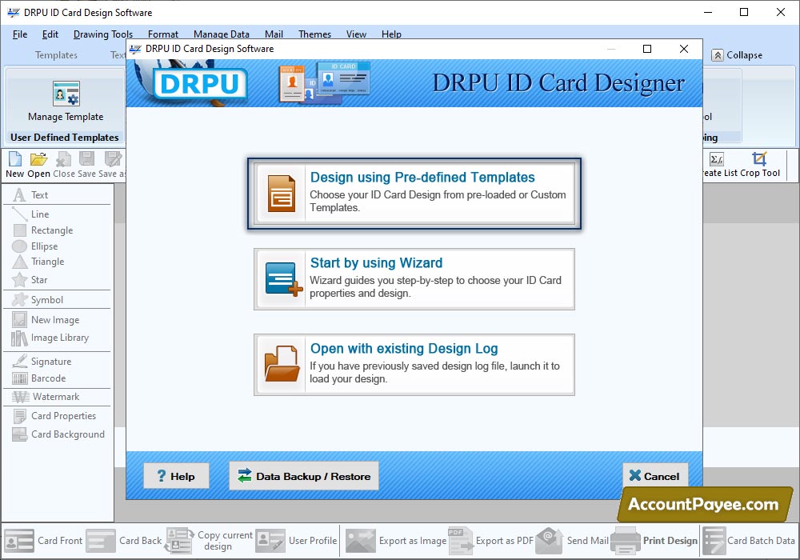Select the Crop Tool icon
The height and width of the screenshot is (560, 800).
click(760, 165)
